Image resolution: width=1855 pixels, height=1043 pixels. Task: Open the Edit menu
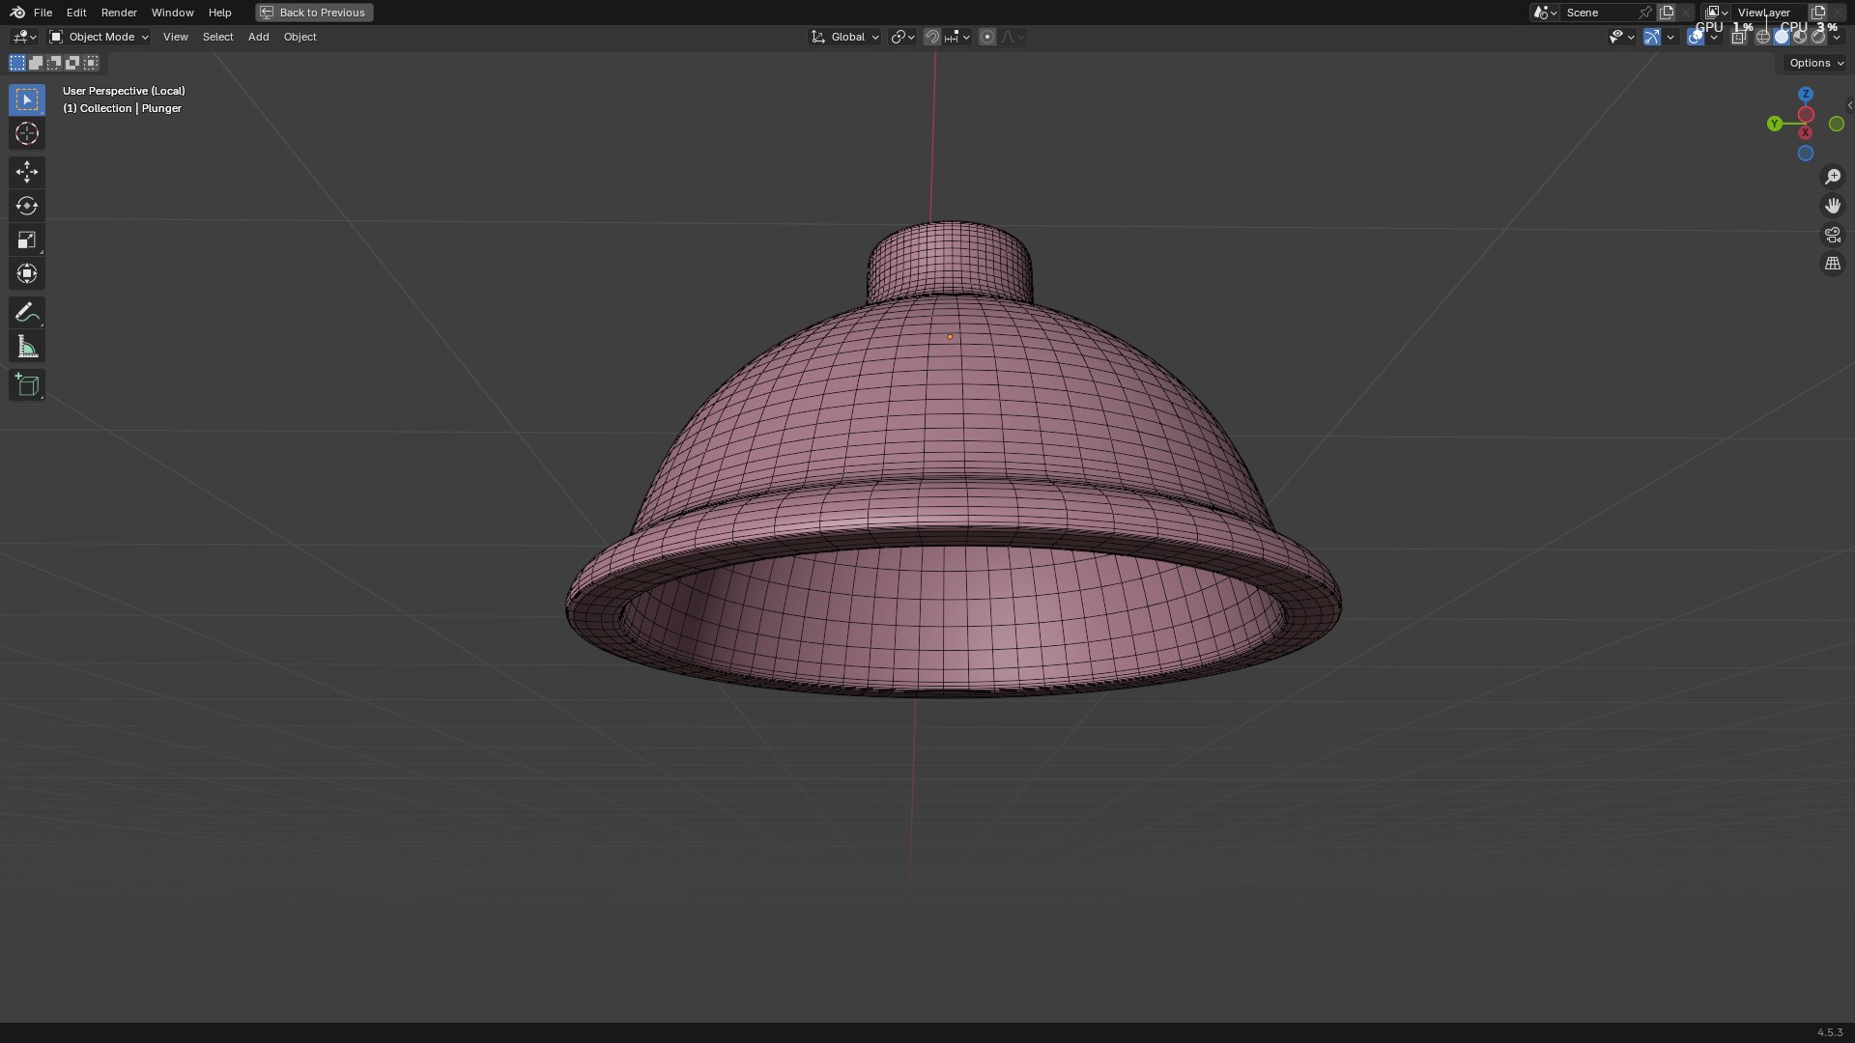[x=76, y=13]
